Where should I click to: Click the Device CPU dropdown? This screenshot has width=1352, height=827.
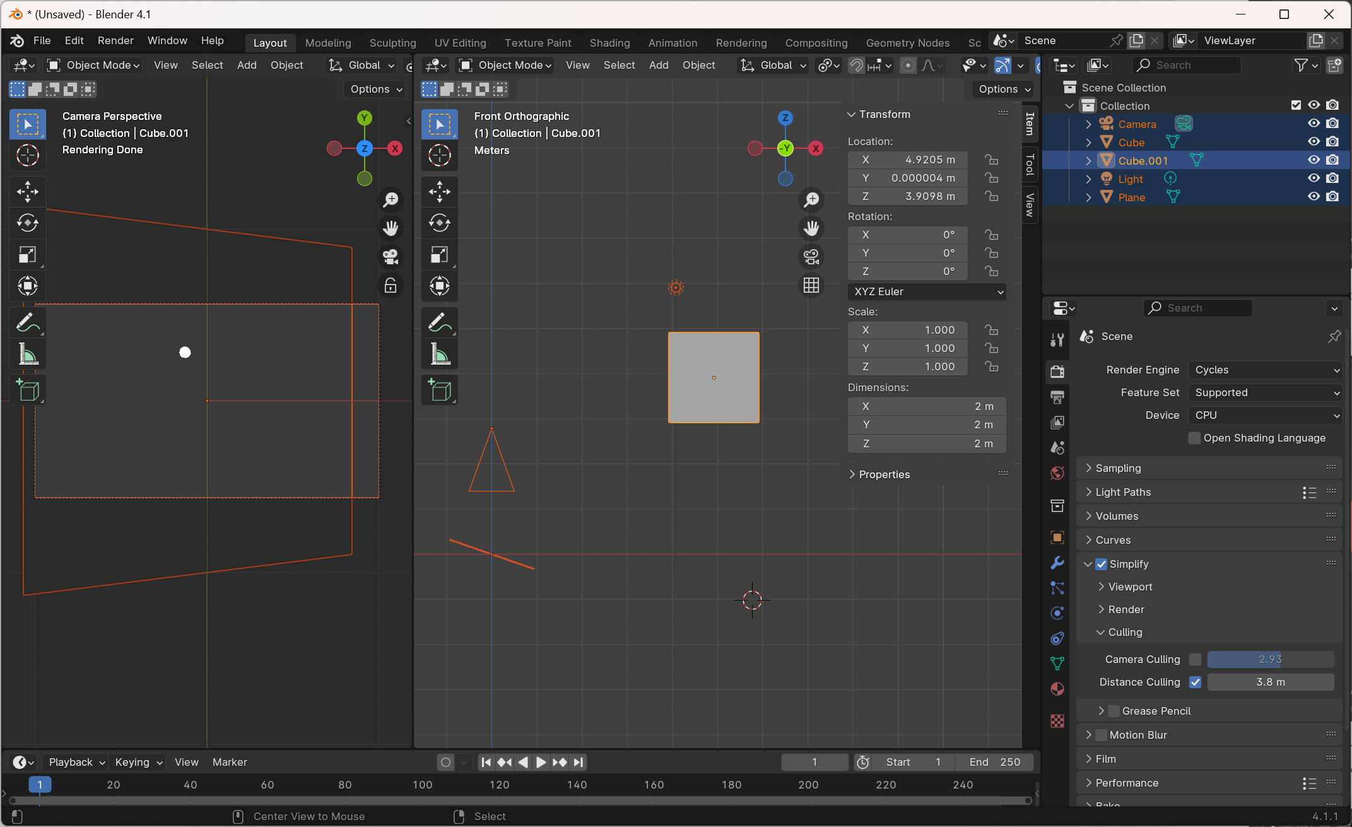pos(1264,414)
